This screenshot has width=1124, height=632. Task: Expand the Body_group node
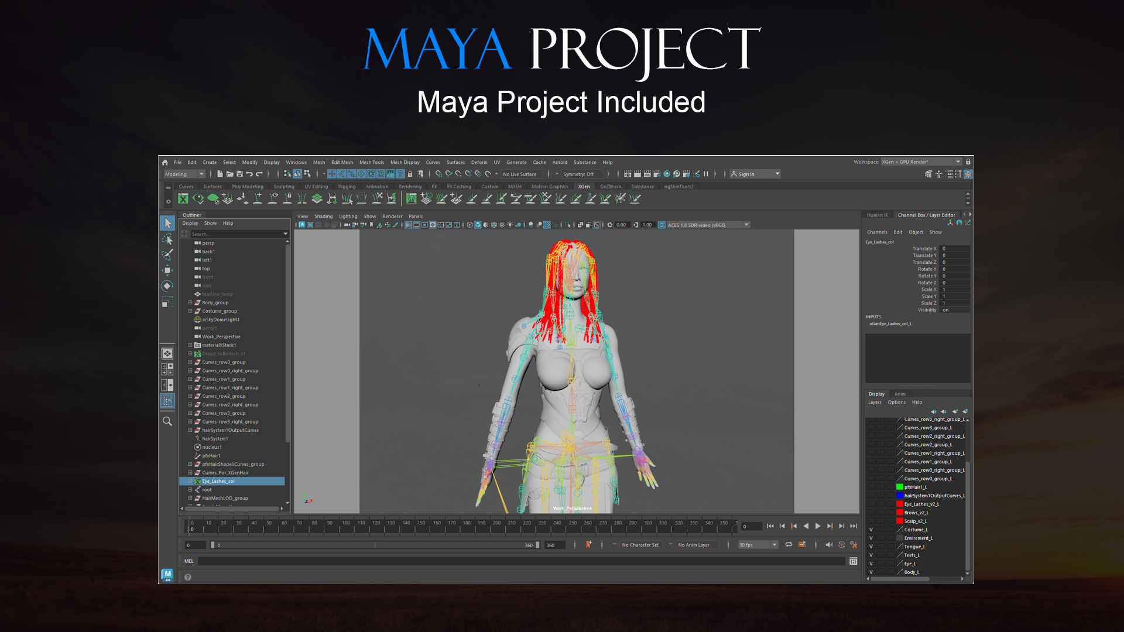click(x=190, y=303)
